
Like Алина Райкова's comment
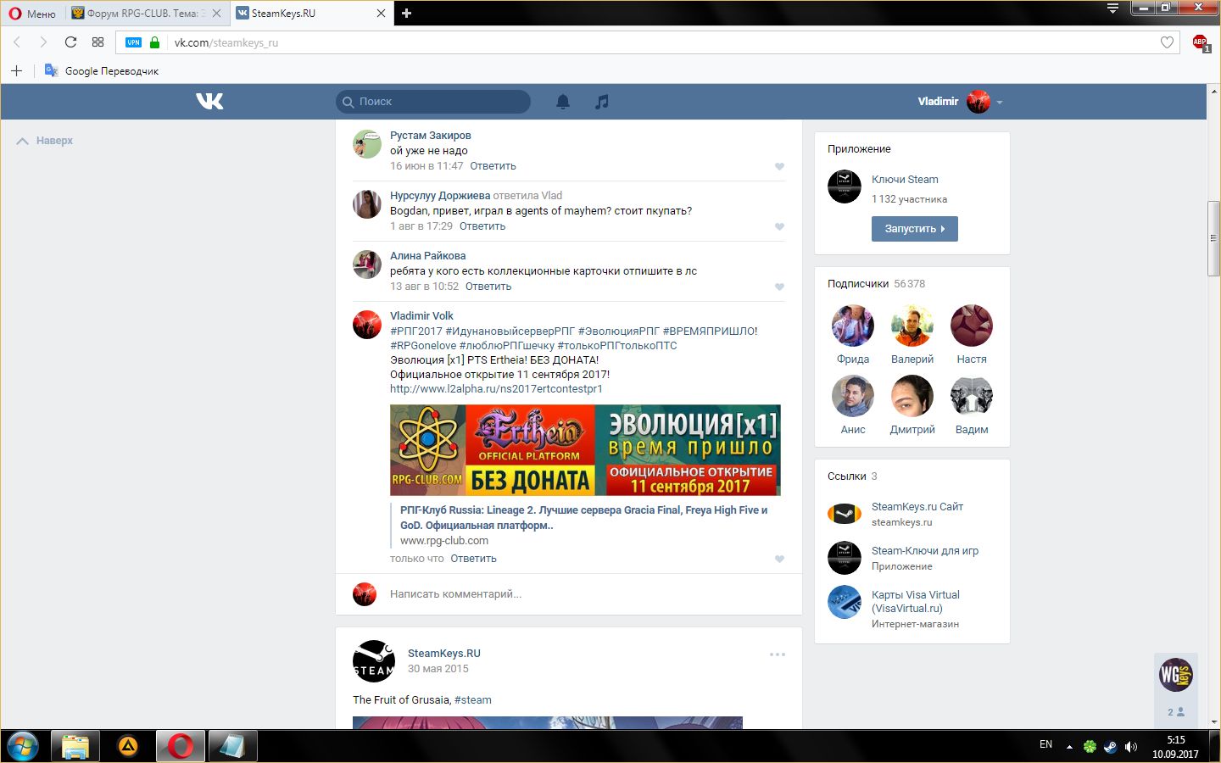(x=779, y=287)
